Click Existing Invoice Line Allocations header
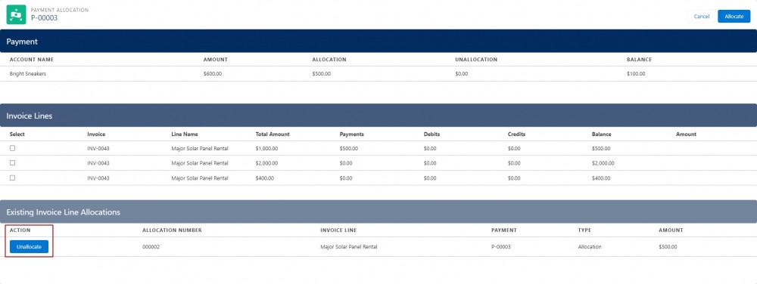The width and height of the screenshot is (757, 284). click(378, 211)
